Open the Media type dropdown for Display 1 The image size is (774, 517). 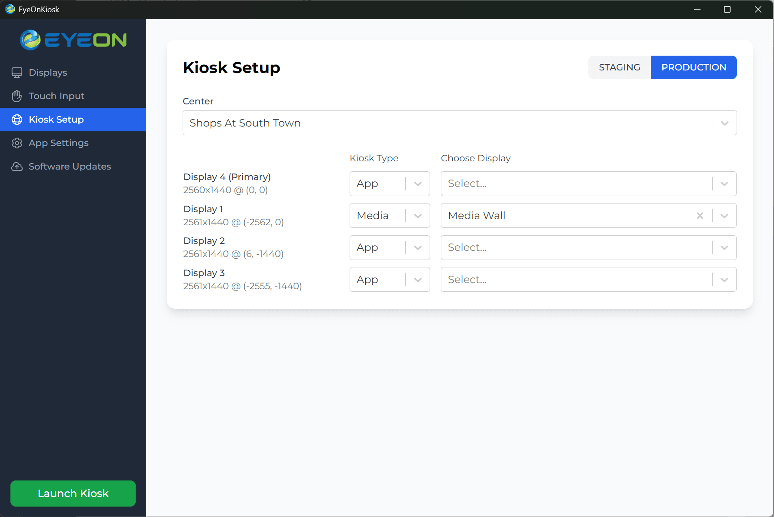click(417, 215)
